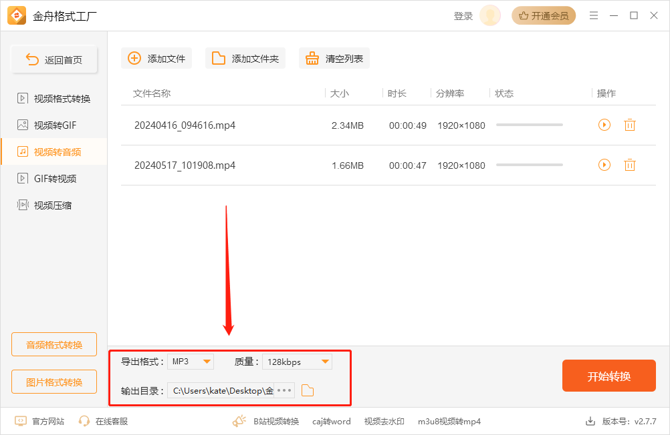Click 添加文件 to add files
Screen dimensions: 670x435
(156, 59)
